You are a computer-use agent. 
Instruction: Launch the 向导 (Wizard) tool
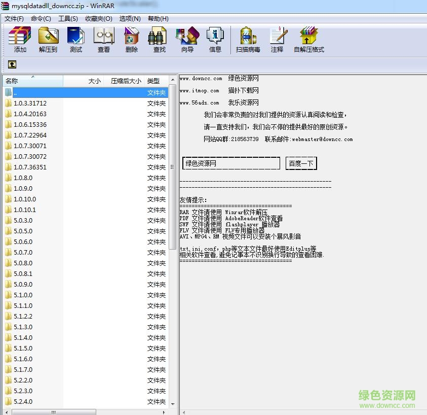point(187,38)
